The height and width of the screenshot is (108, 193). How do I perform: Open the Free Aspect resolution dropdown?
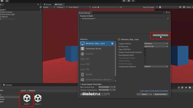click(x=80, y=7)
